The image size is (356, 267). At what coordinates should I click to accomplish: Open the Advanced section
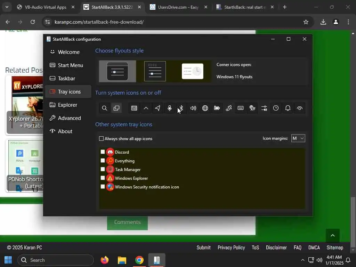(68, 118)
